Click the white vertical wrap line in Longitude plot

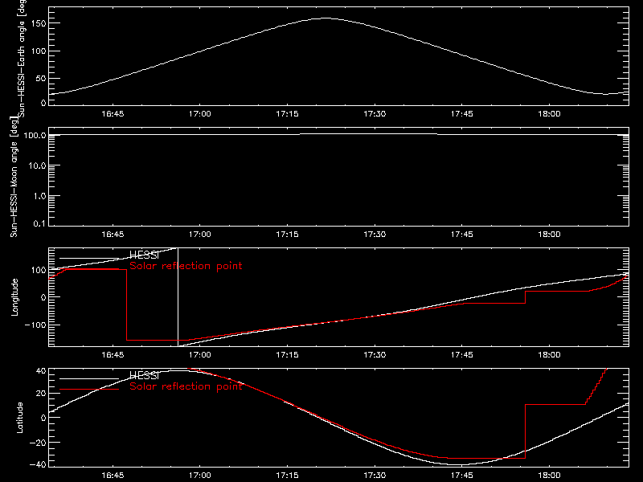178,297
